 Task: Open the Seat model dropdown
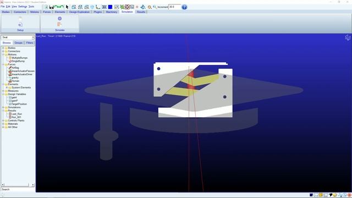(18, 37)
